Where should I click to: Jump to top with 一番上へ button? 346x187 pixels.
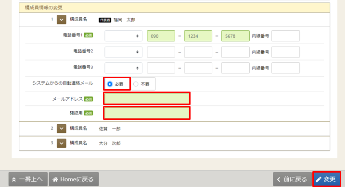(x=28, y=179)
